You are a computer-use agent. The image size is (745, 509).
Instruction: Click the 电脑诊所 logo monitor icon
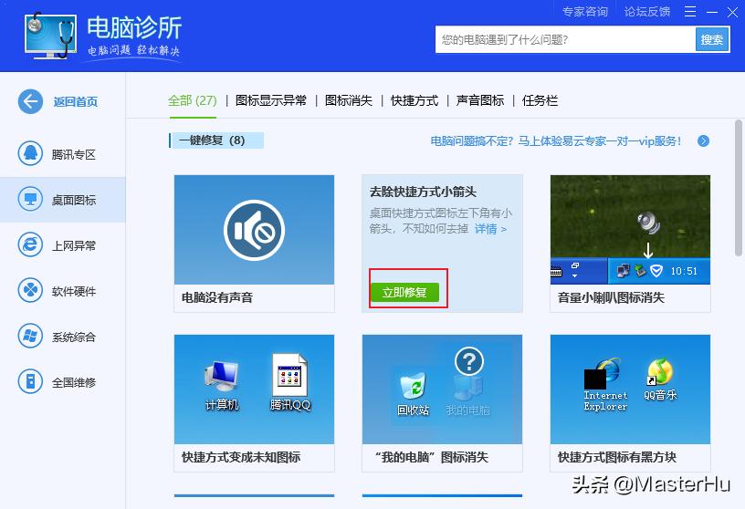click(50, 36)
